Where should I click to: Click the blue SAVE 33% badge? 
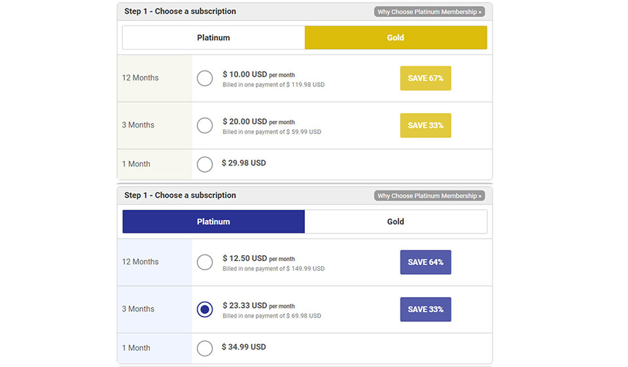pyautogui.click(x=425, y=309)
